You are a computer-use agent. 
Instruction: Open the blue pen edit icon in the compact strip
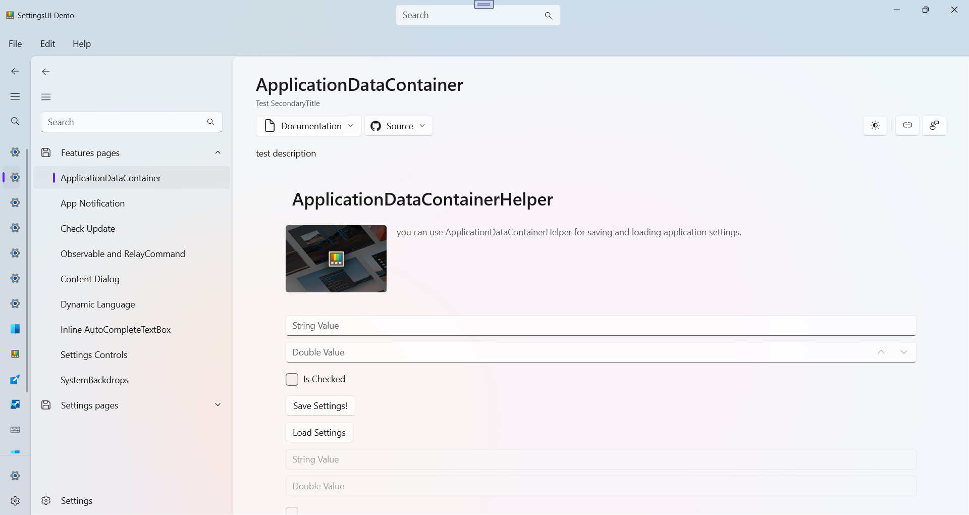click(15, 379)
